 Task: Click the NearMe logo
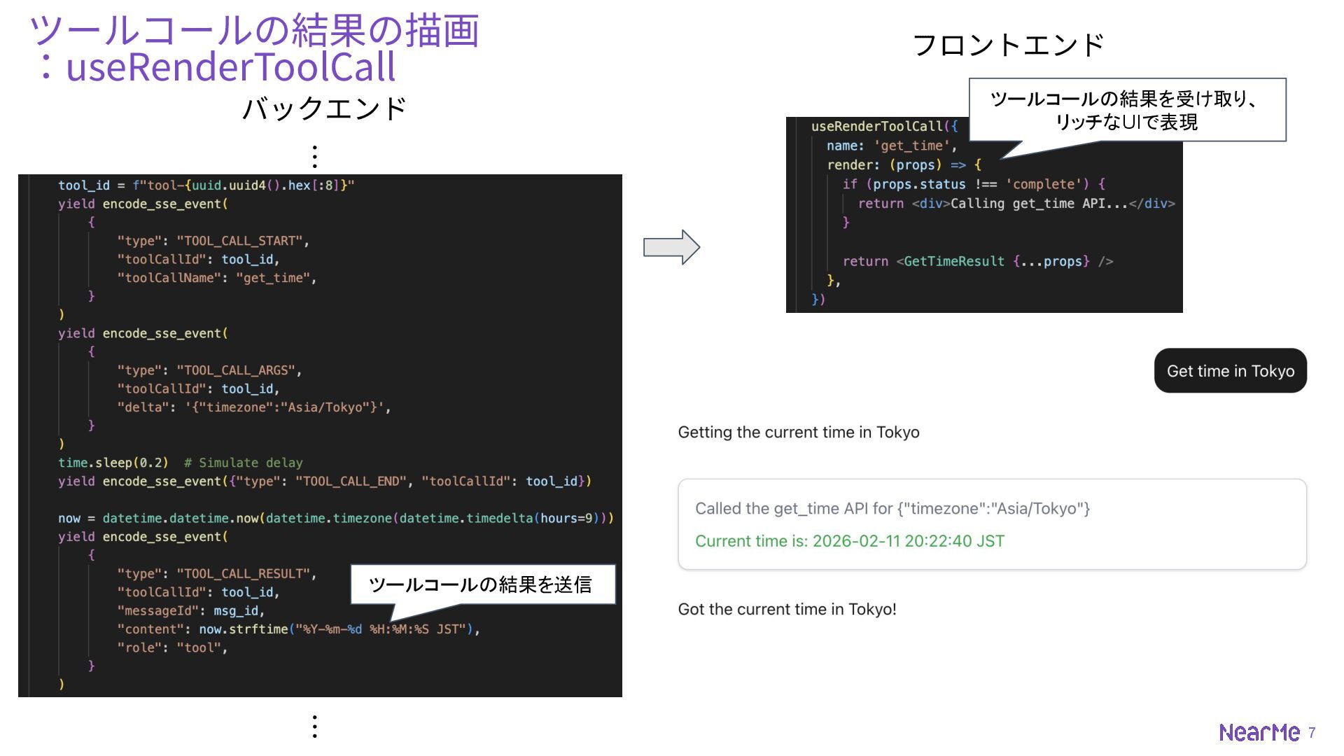click(x=1259, y=732)
